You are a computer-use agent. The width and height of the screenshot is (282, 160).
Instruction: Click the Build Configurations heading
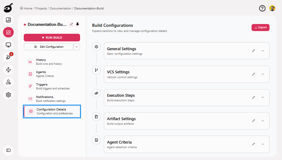[113, 26]
